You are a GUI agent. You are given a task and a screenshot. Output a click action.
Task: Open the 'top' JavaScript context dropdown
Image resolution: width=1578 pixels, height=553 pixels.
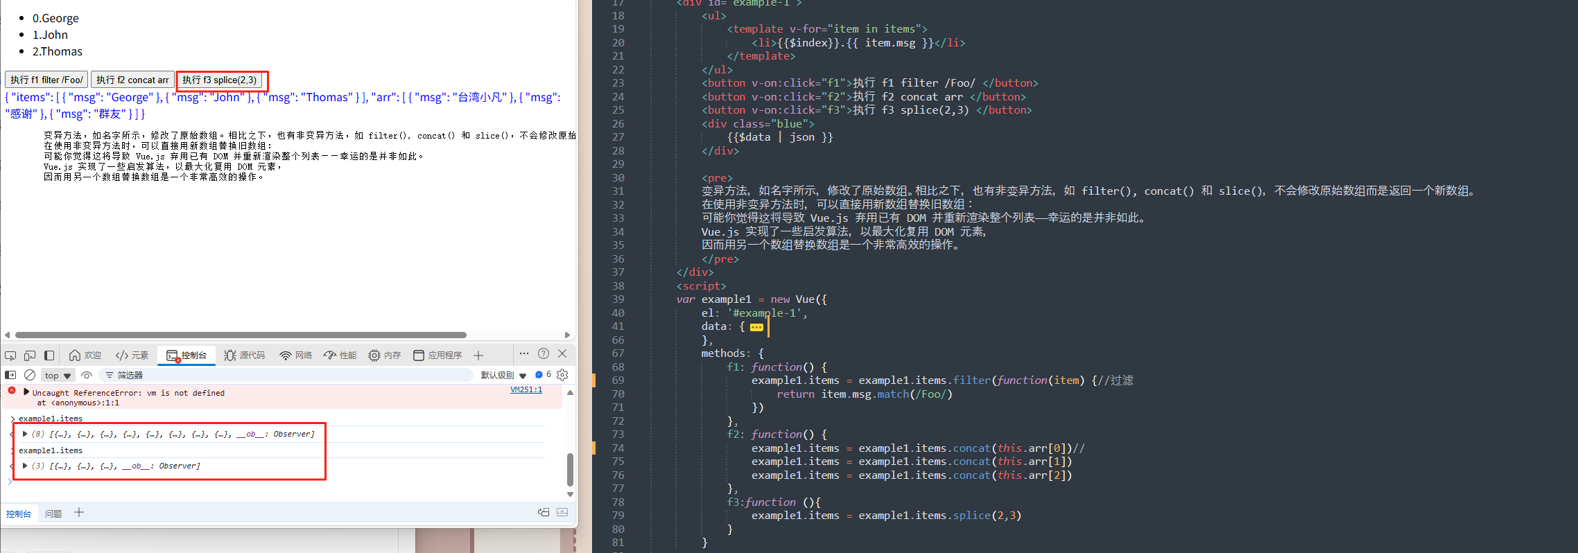pyautogui.click(x=58, y=375)
